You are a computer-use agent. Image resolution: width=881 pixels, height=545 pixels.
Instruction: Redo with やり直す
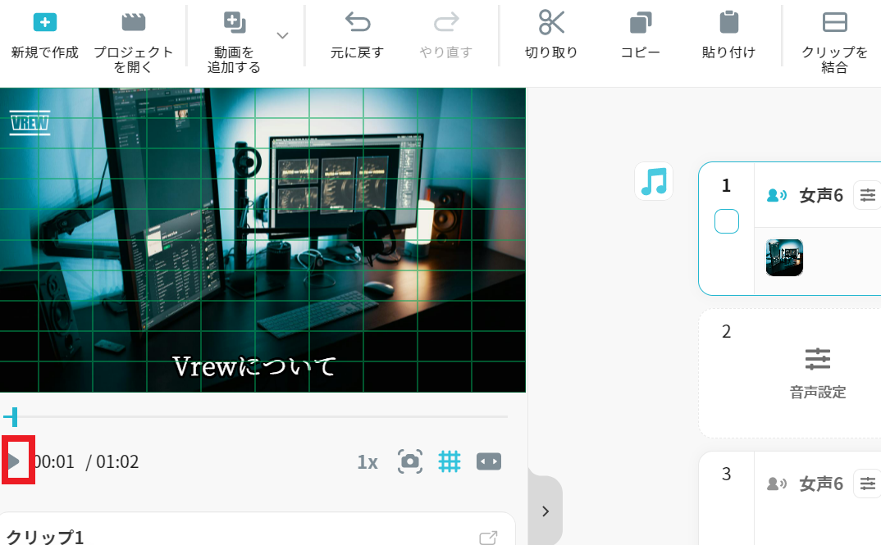[446, 36]
